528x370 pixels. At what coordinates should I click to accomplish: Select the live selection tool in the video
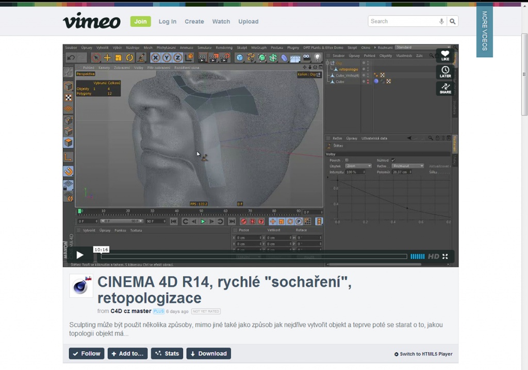coord(96,58)
